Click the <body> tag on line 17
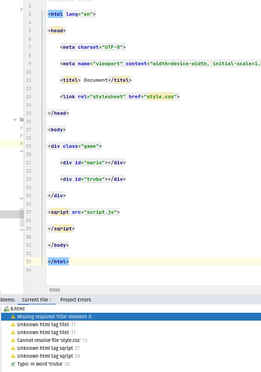The image size is (261, 372). click(x=57, y=129)
